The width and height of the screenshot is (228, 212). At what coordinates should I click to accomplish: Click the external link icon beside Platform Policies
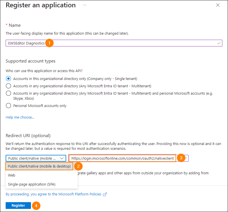105,195
